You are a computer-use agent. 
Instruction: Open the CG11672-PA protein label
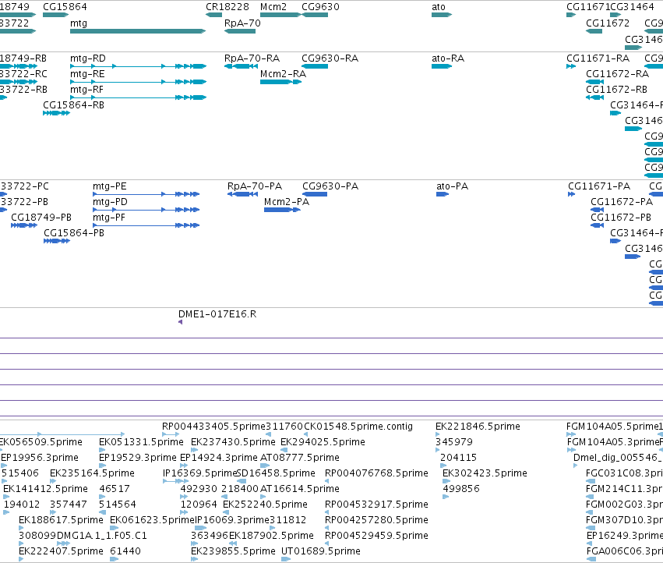coord(622,202)
